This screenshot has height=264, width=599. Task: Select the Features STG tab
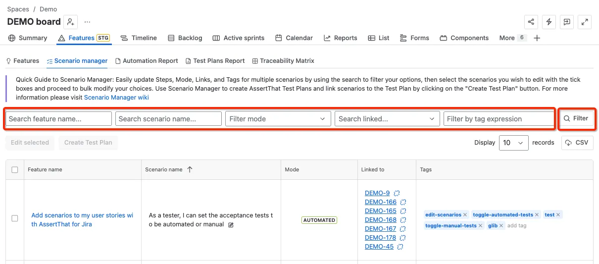tap(84, 38)
